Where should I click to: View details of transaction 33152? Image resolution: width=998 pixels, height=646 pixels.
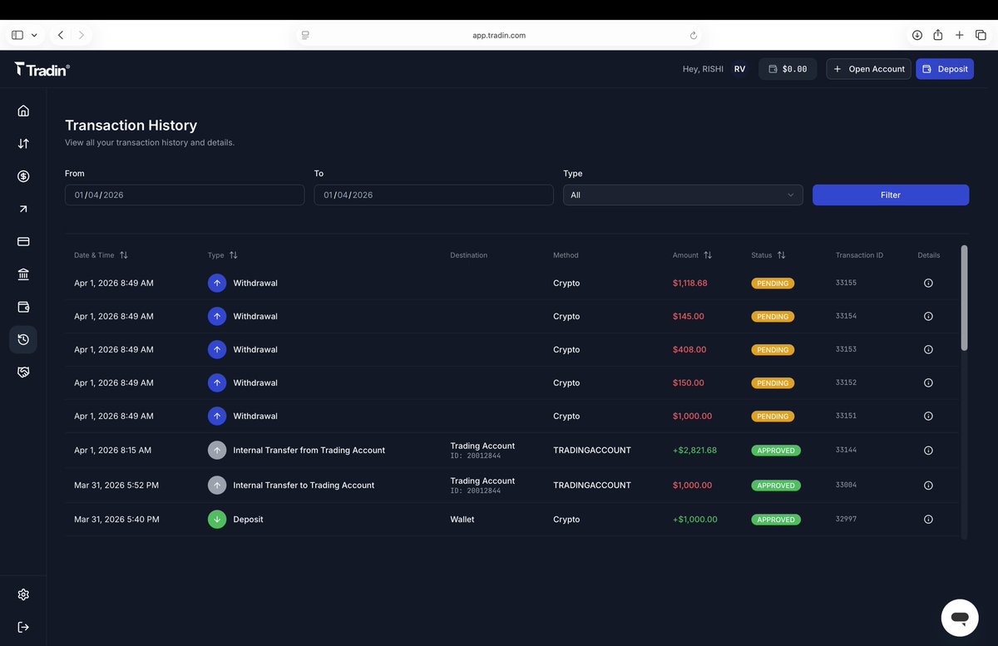click(x=928, y=382)
